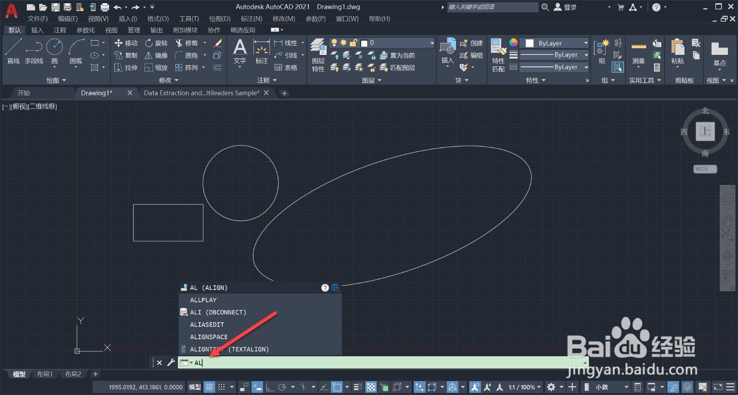Click the Mirror (镜像) tool
Screen dimensions: 738x395
point(156,55)
